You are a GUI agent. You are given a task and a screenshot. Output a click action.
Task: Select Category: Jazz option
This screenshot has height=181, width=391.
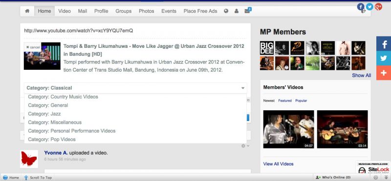coord(135,114)
